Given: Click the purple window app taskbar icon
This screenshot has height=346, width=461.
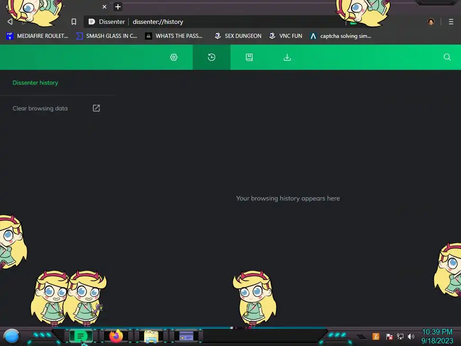Looking at the screenshot, I should [x=186, y=336].
